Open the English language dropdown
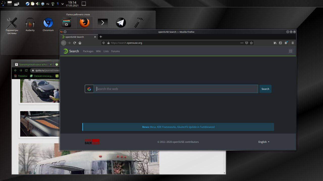This screenshot has height=181, width=323. pyautogui.click(x=264, y=142)
